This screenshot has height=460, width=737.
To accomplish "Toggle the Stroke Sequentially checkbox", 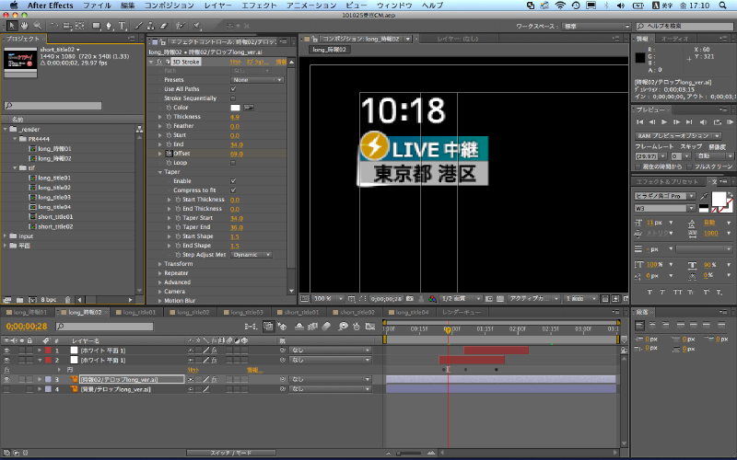I will pos(232,98).
